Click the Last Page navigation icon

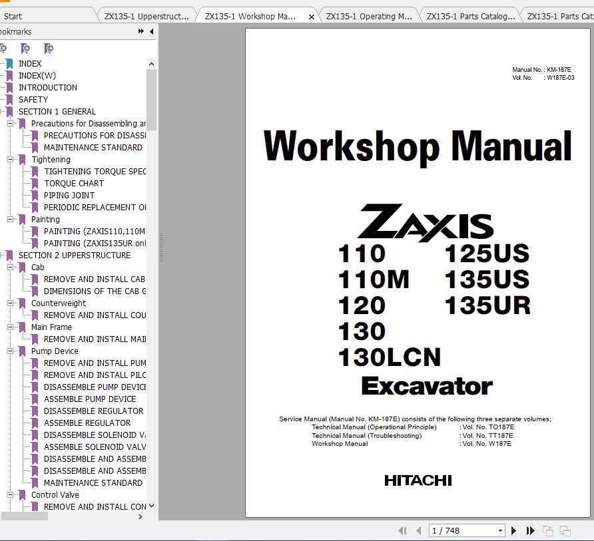tap(530, 530)
